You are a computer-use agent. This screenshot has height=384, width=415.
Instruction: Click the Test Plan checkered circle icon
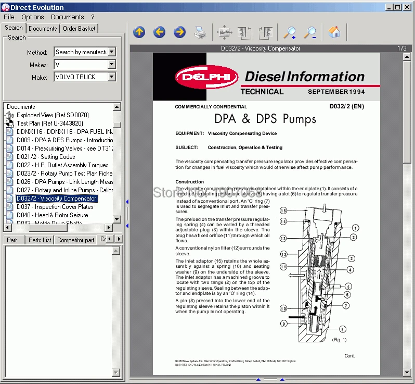pyautogui.click(x=9, y=123)
